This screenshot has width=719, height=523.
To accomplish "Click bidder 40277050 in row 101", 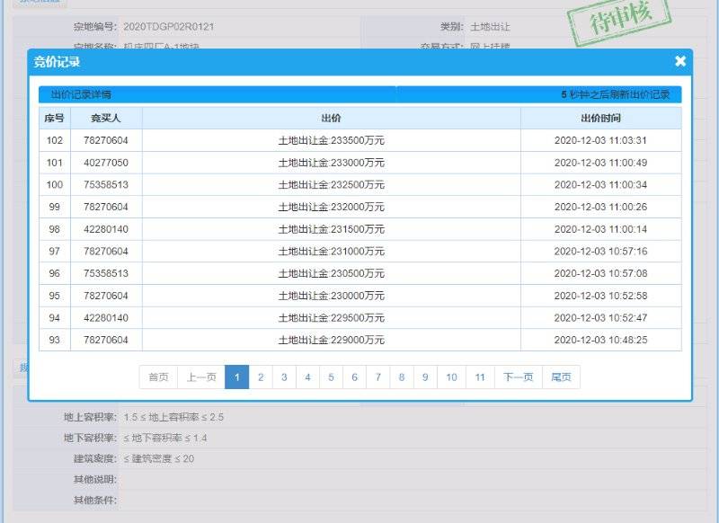I will (106, 163).
